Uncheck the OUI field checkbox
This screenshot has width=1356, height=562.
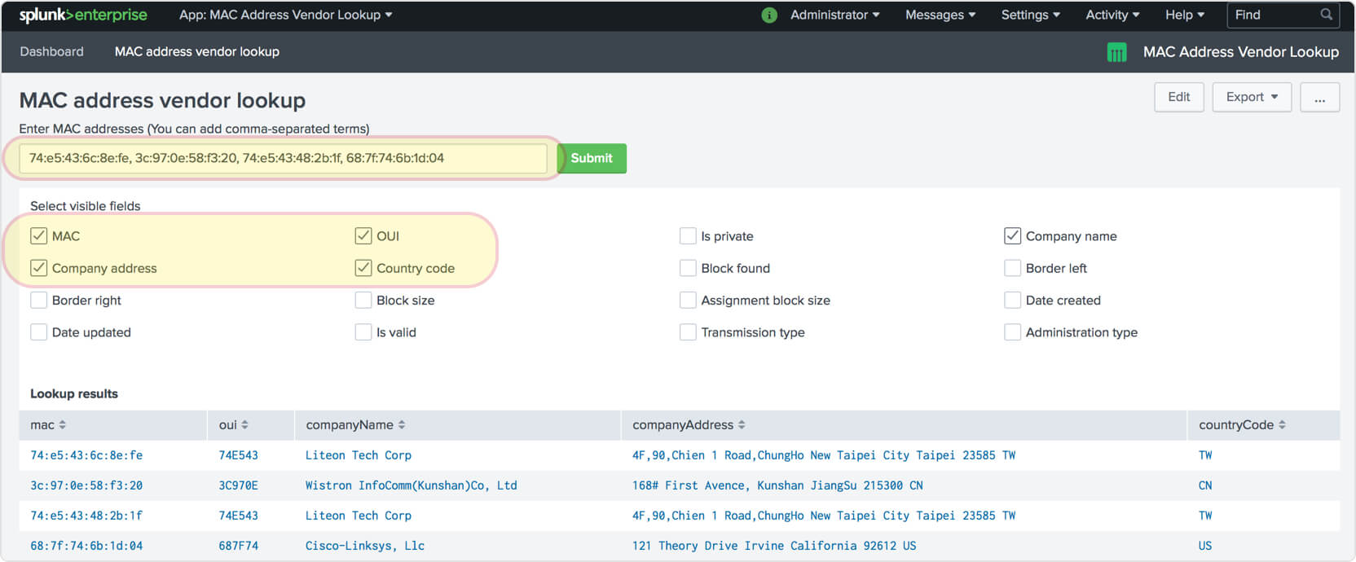[363, 236]
